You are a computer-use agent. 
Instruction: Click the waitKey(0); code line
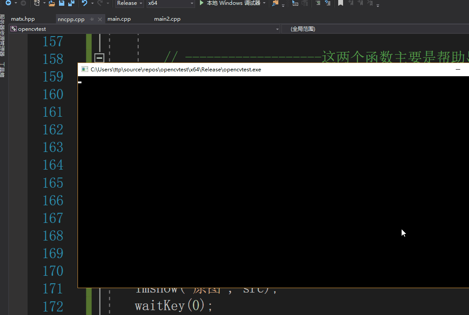(174, 306)
